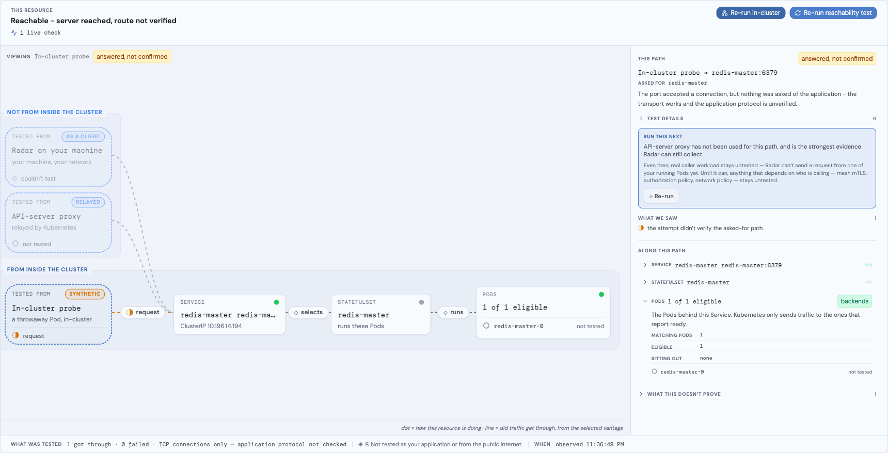Click 'Reachable – server reached, route not verified' title

tap(93, 21)
